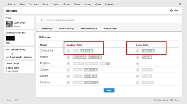Screen dimensions: 187x104
Task: Click the blue Save button
Action: pos(109,90)
